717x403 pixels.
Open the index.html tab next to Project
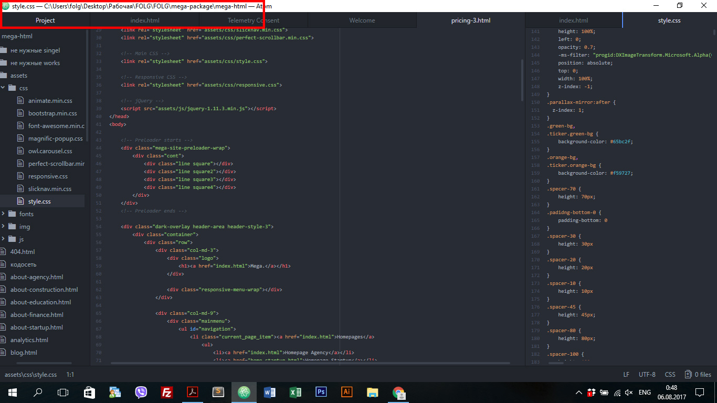pyautogui.click(x=145, y=20)
